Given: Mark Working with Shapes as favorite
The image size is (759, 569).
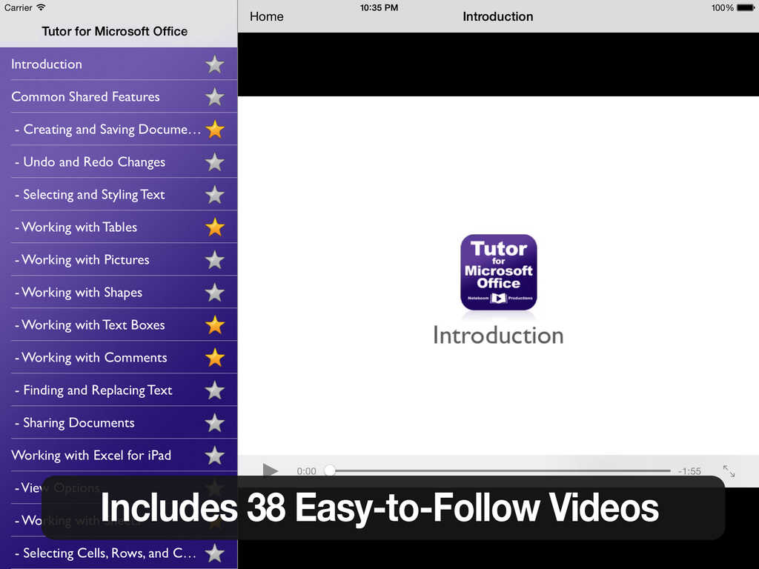Looking at the screenshot, I should pos(215,293).
